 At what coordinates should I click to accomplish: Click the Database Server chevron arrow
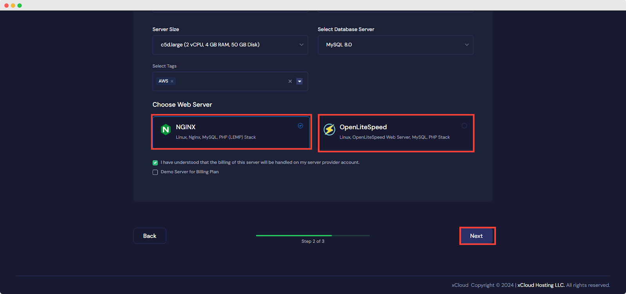coord(466,45)
